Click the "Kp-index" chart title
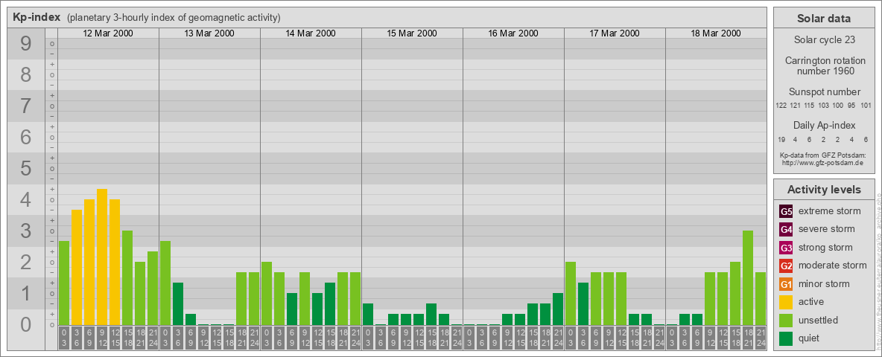The height and width of the screenshot is (357, 882). point(36,17)
